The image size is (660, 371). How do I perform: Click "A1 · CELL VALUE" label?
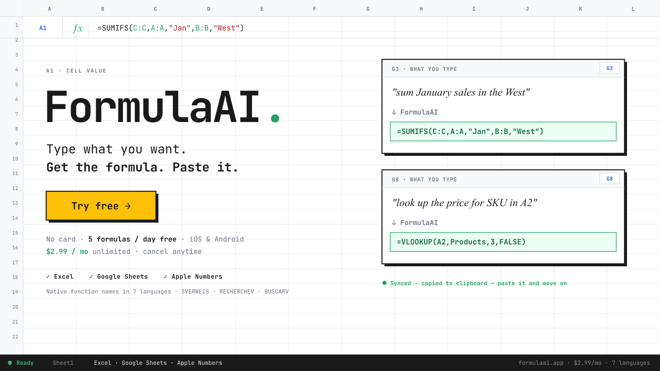coord(76,70)
